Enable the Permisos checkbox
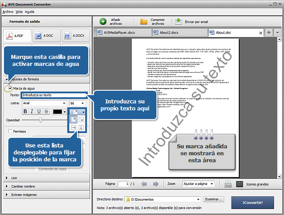Viewport: 284px width, 215px height. pos(10,131)
